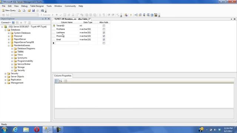Click the Database Engine Query icon
Screen dimensions: 237x133
pyautogui.click(x=19, y=10)
